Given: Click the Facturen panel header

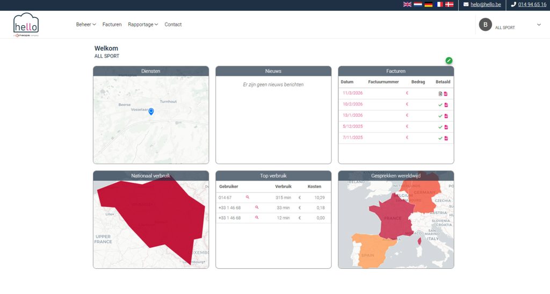Looking at the screenshot, I should point(396,71).
